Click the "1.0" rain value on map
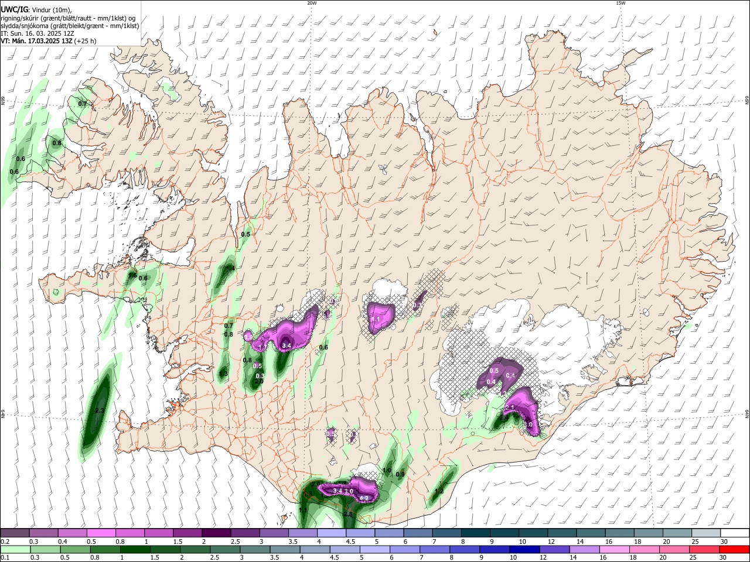750x562 pixels. 387,470
